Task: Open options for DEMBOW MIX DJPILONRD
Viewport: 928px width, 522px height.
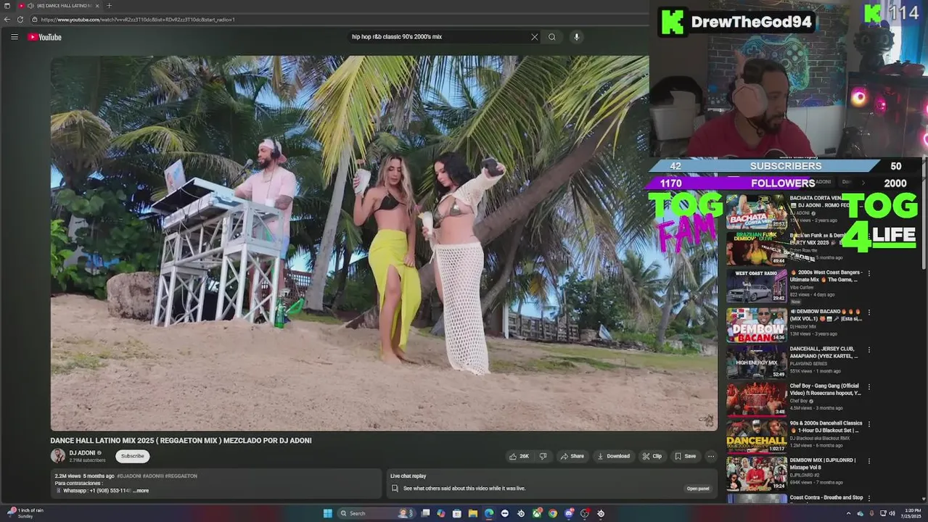Action: click(869, 461)
